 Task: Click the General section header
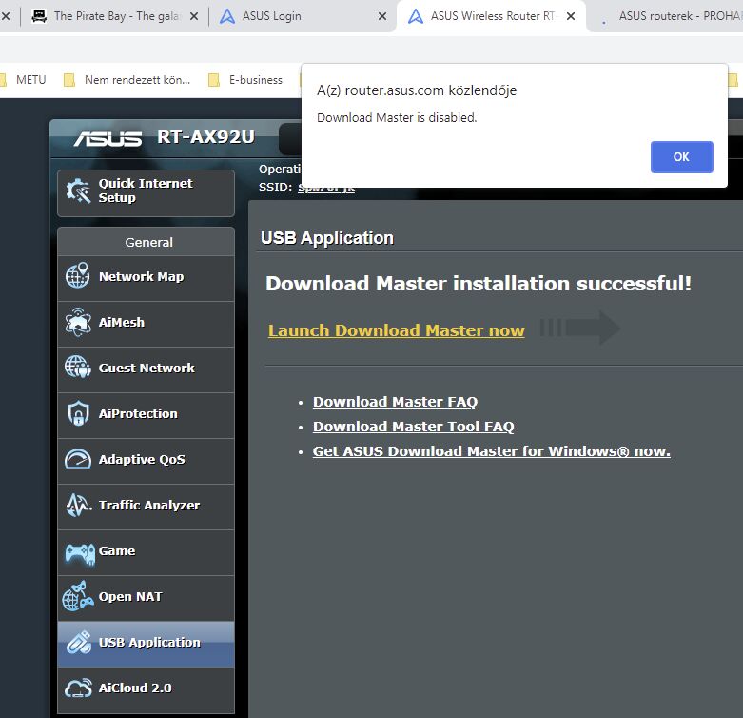point(146,242)
